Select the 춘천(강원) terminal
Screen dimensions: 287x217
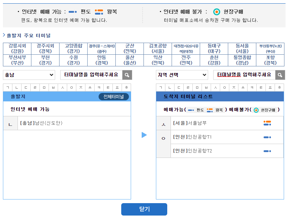(214, 60)
